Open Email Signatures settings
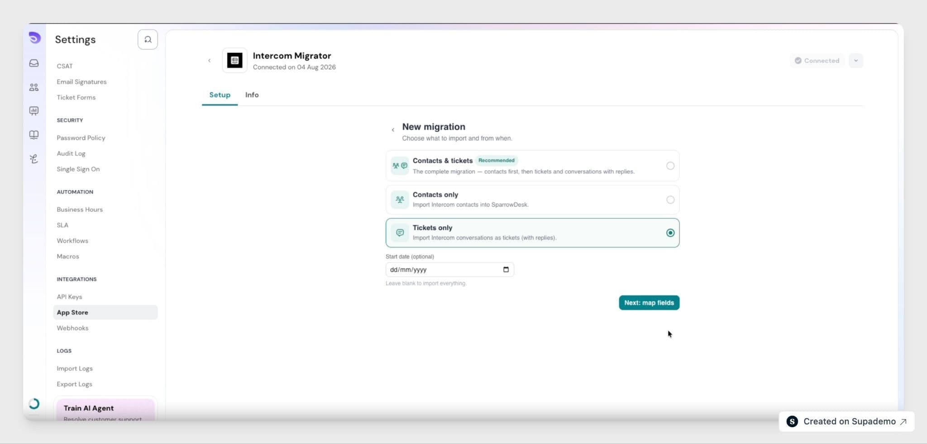927x444 pixels. pos(81,82)
